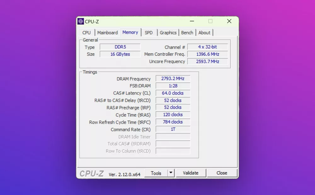Click the RAS# to CAS# Delay (tRCD) label
315x195 pixels.
pyautogui.click(x=123, y=100)
